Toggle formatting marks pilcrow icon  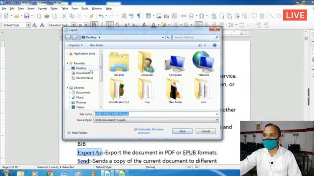pyautogui.click(x=139, y=16)
